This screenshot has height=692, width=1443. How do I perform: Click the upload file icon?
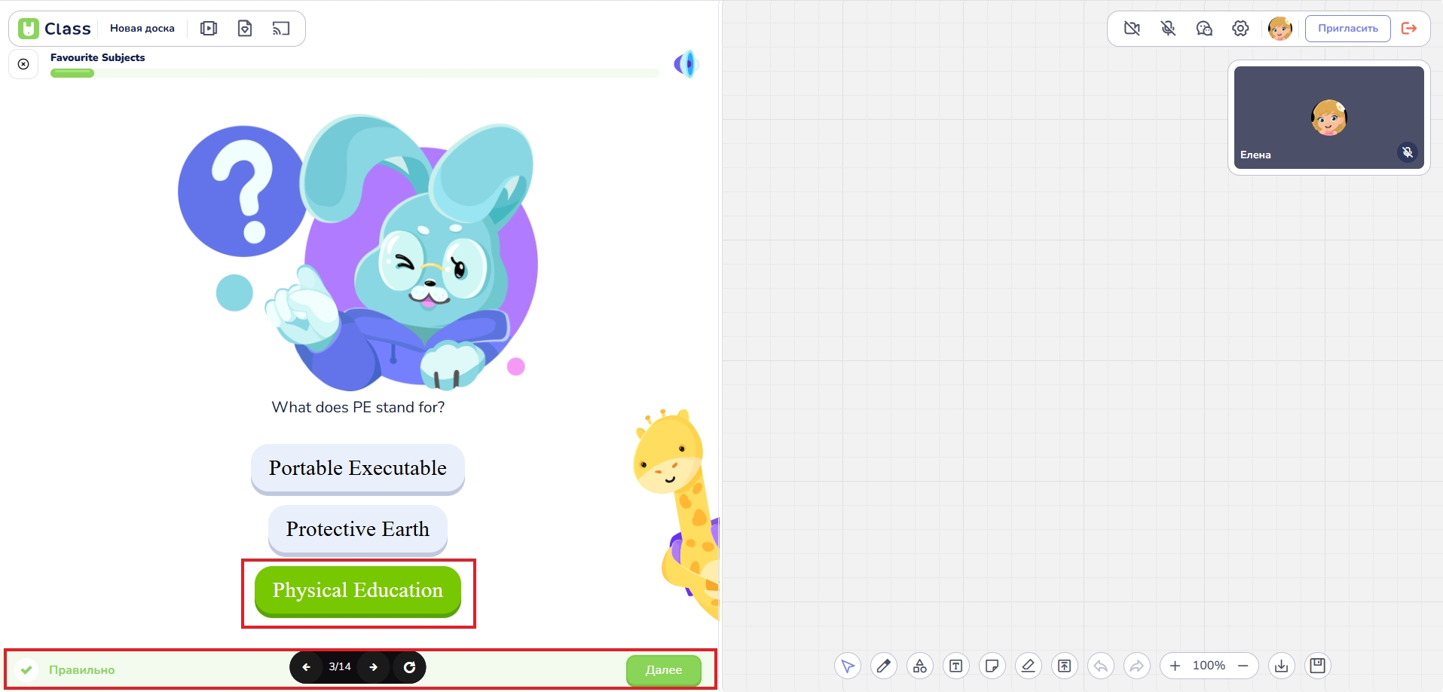1064,666
